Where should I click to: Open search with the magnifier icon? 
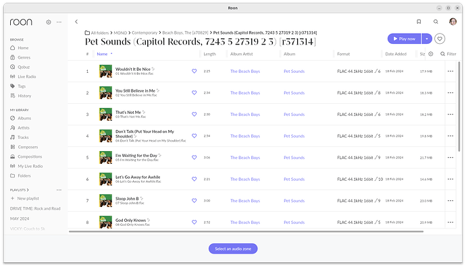[436, 22]
